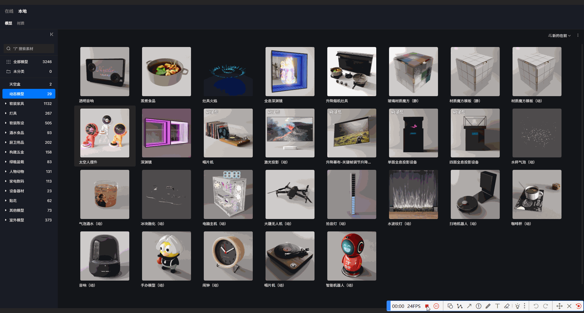Pause the screen recording
Viewport: 584px width, 313px height.
coord(436,306)
